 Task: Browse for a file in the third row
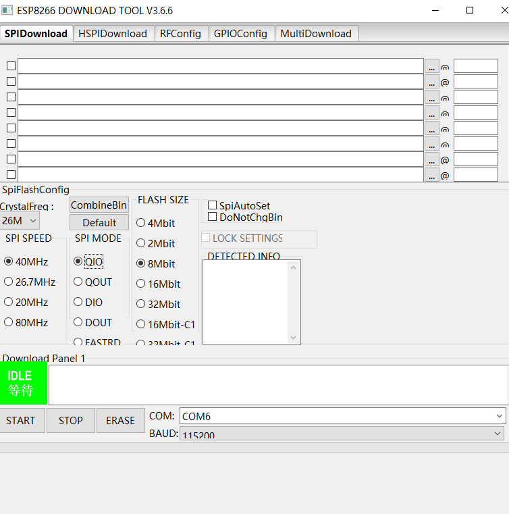[431, 97]
